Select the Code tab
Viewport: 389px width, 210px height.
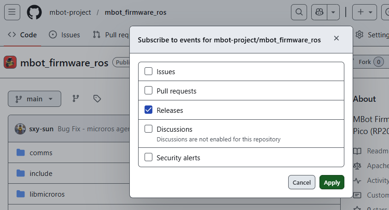pyautogui.click(x=23, y=35)
